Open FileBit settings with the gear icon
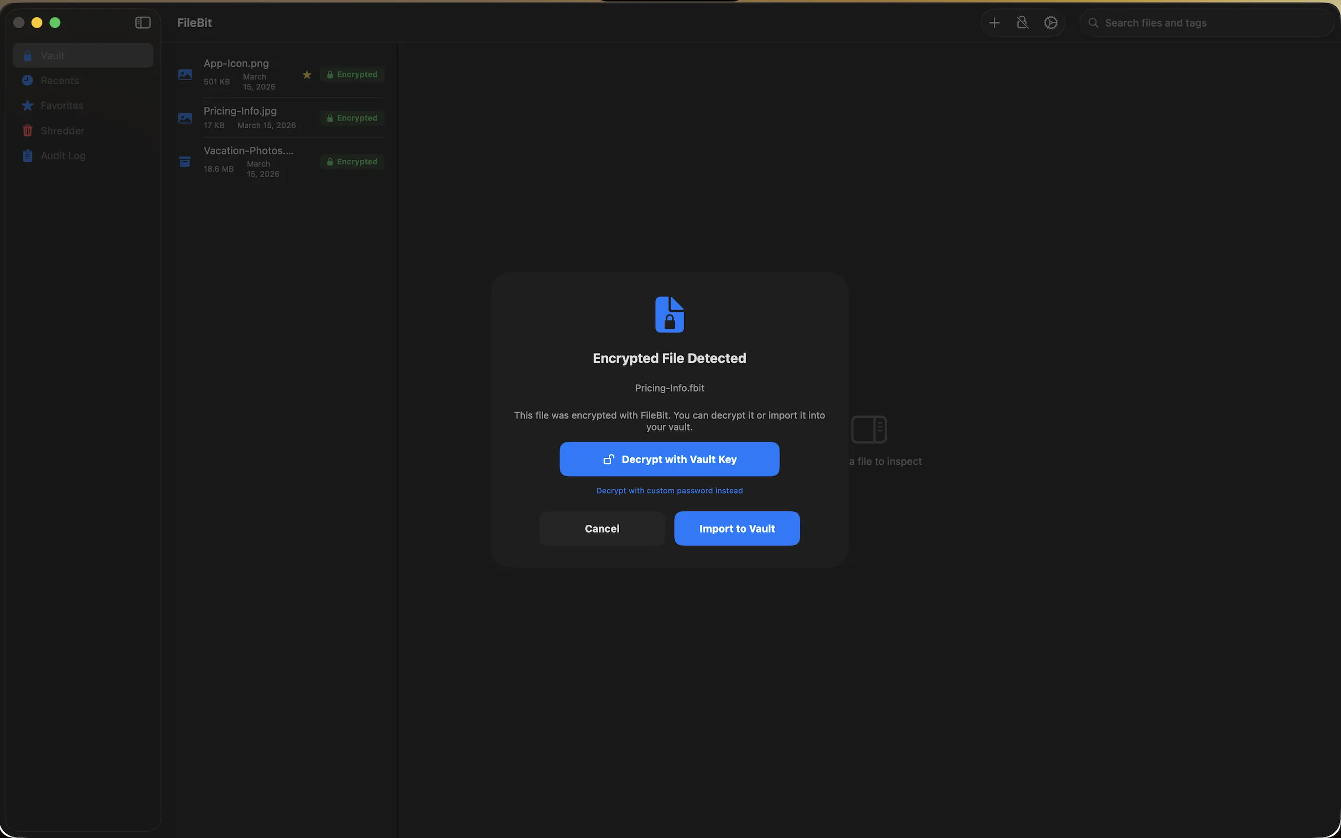Image resolution: width=1341 pixels, height=838 pixels. click(x=1050, y=23)
